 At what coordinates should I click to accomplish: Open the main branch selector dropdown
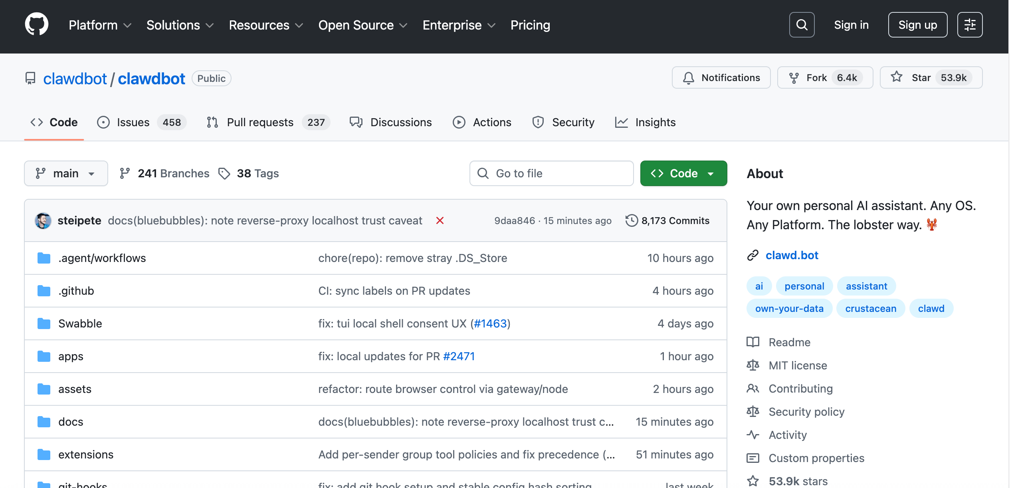tap(66, 173)
